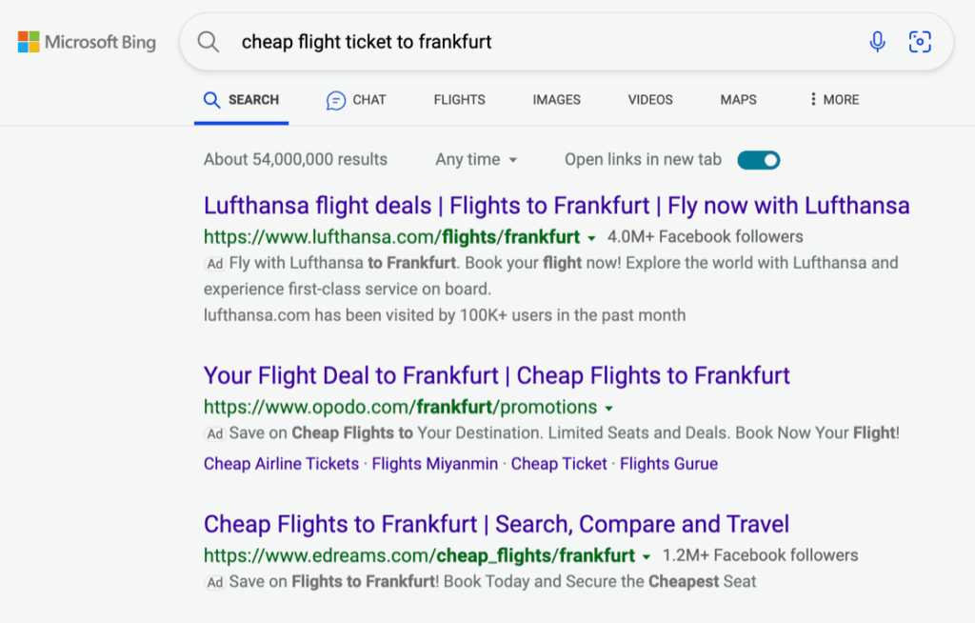Open the IMAGES tab
Screen dimensions: 975x623
tap(556, 99)
